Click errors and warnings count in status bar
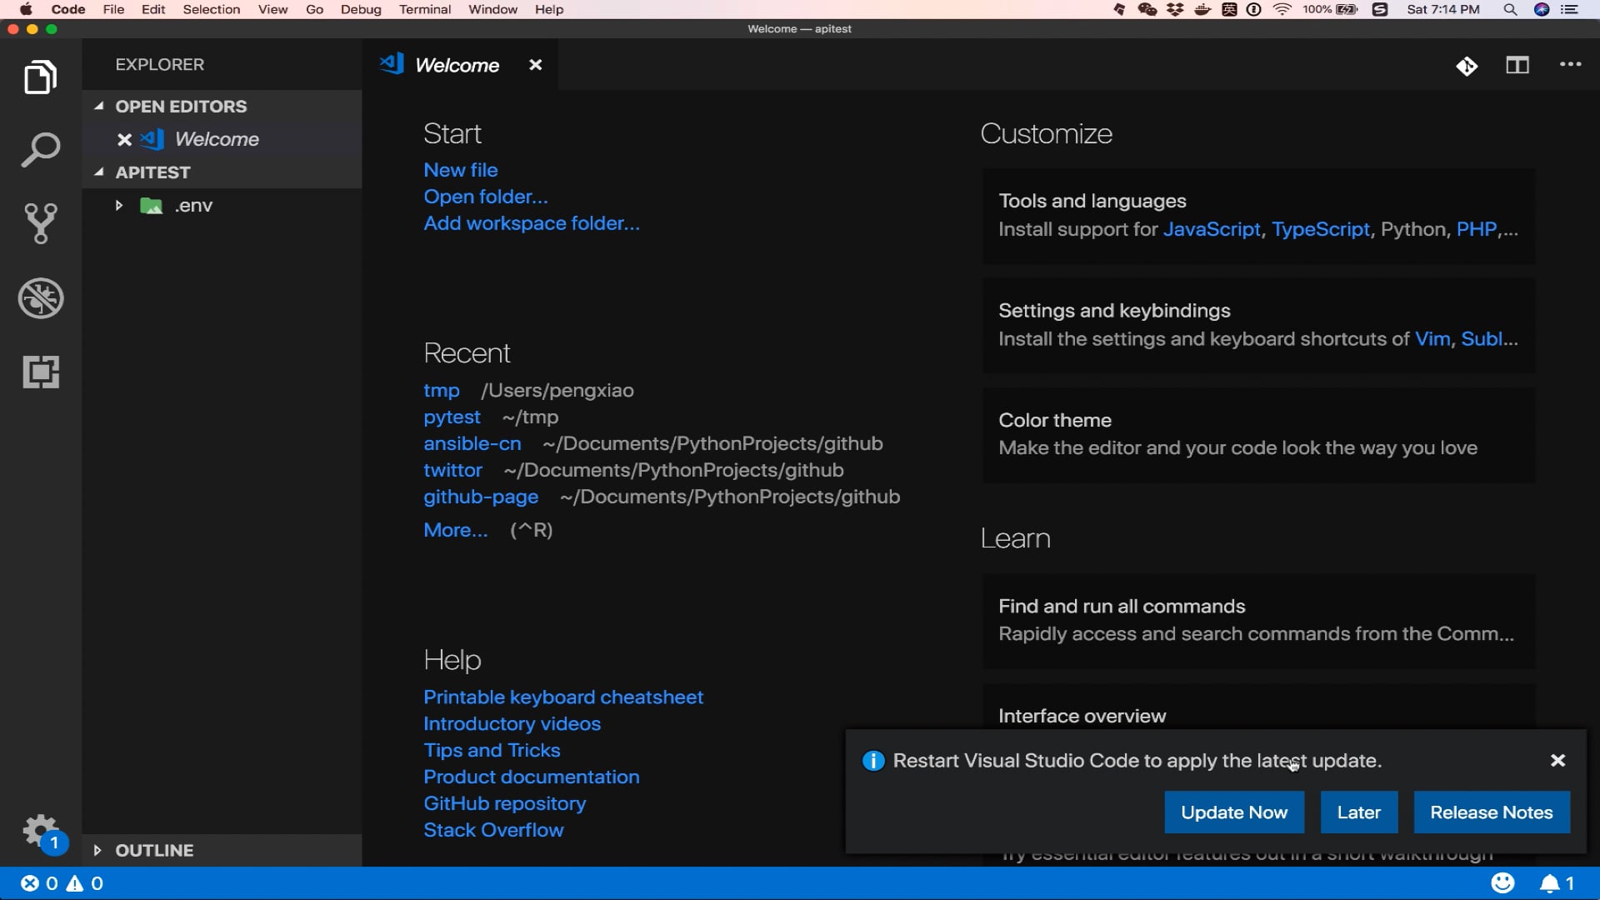 click(x=62, y=883)
